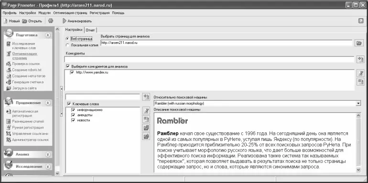Screen dimensions: 368x183
Task: Add competitor with icon beside Конкуренты field
Action: (x=360, y=59)
